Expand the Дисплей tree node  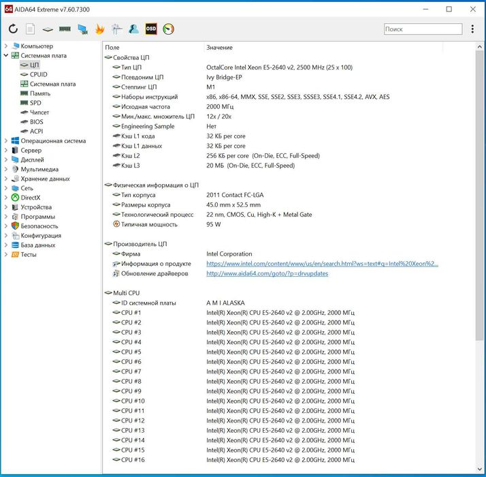pos(6,159)
